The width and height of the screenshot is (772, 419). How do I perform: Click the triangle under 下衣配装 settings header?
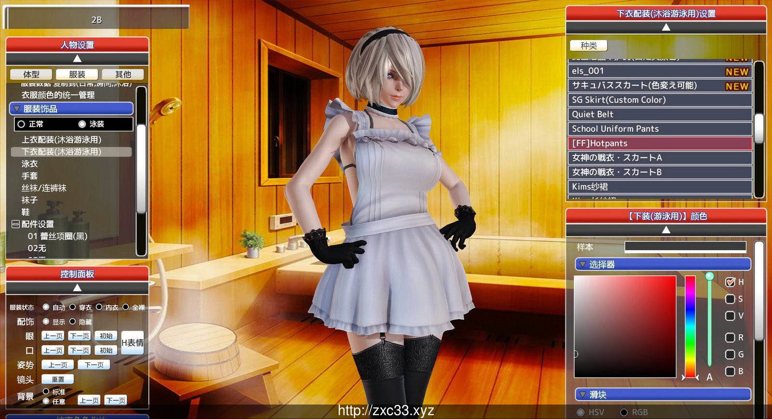[x=666, y=27]
